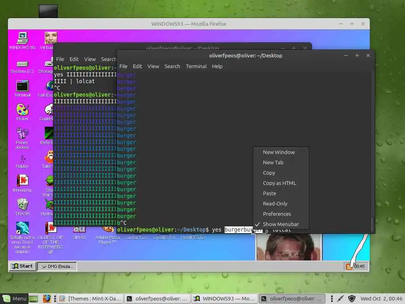Open File menu in front terminal
This screenshot has width=405, height=304.
[x=123, y=66]
